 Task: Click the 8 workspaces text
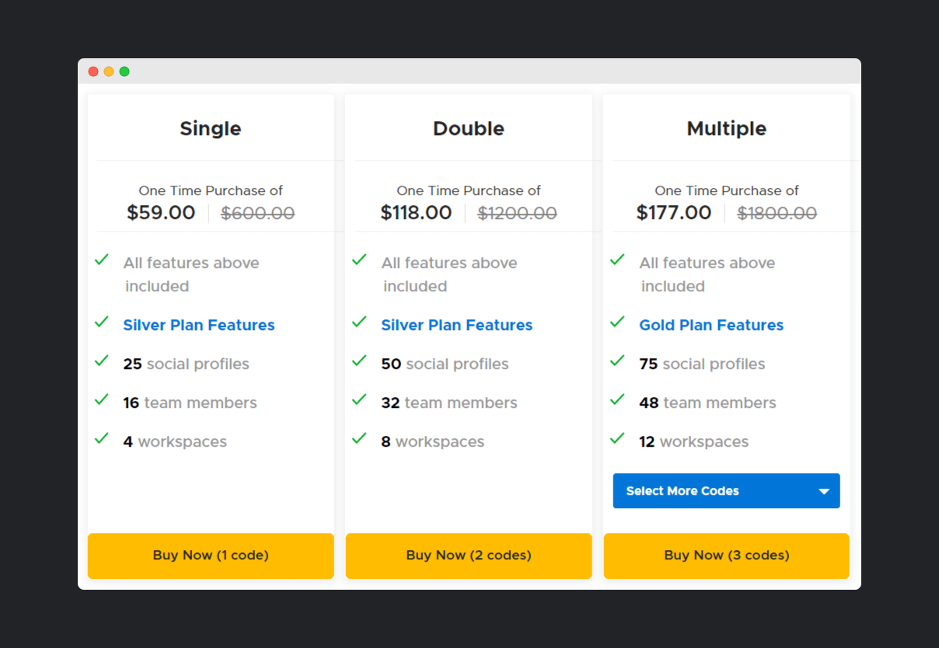coord(433,441)
